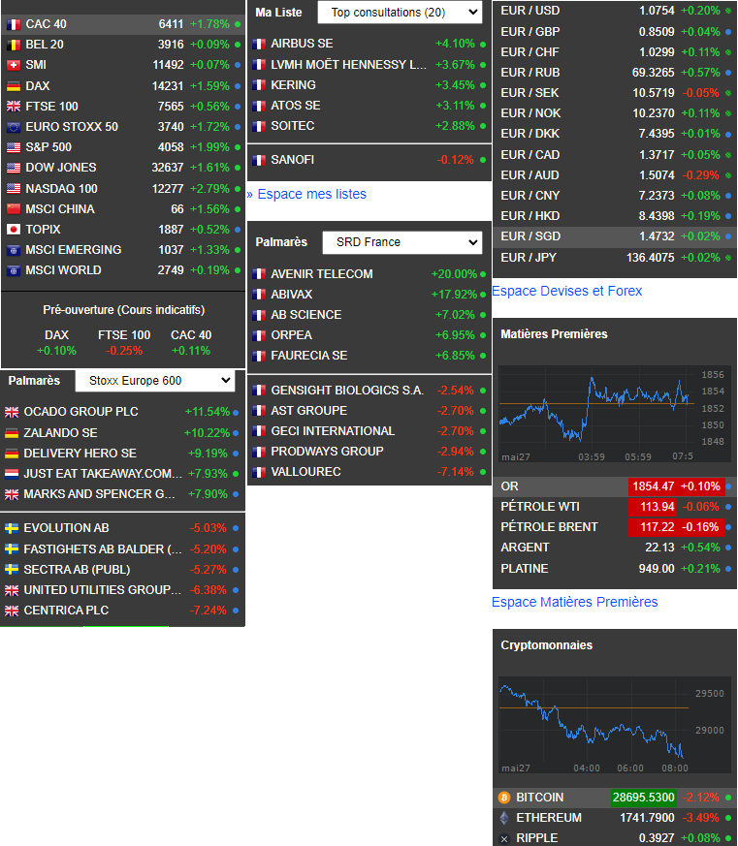Click the US flag icon beside NASDAQ 100
This screenshot has height=846, width=738.
coord(14,189)
